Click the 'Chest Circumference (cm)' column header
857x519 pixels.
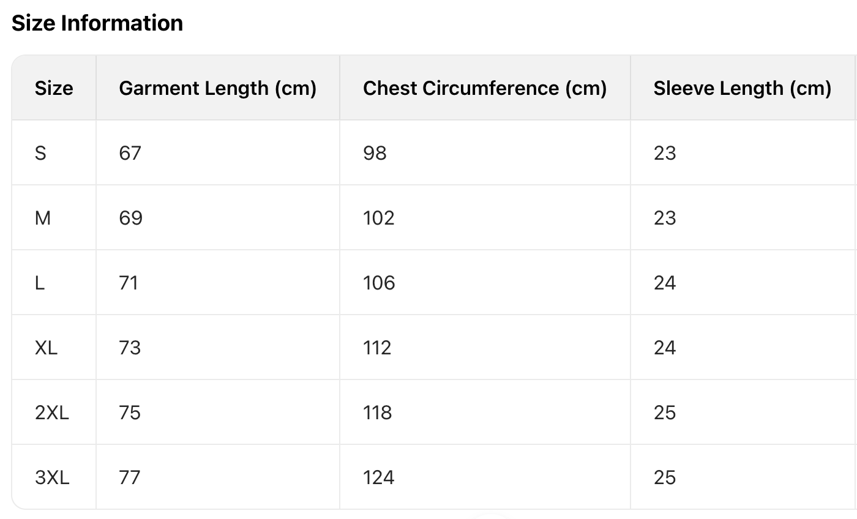[484, 88]
